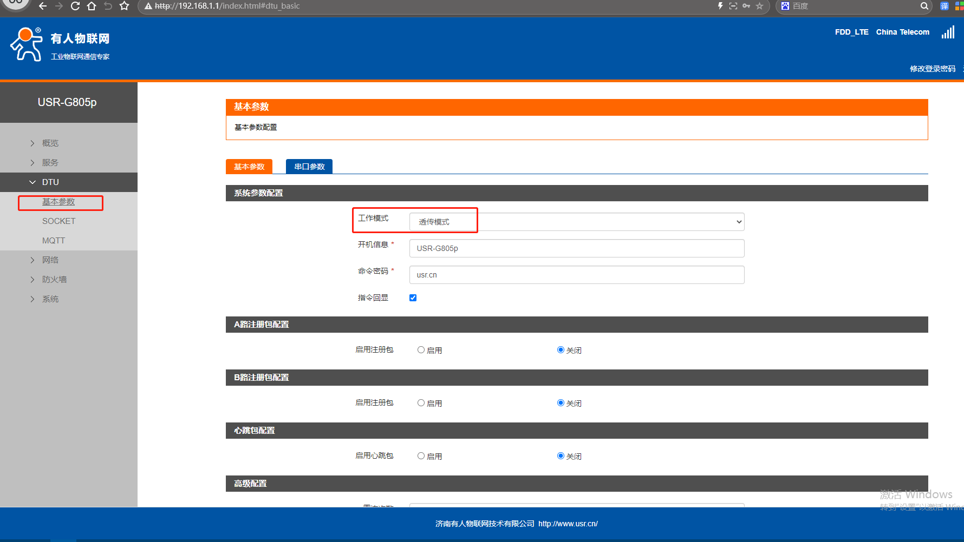This screenshot has height=542, width=964.
Task: Click the bookmark star beside home icon
Action: point(124,6)
